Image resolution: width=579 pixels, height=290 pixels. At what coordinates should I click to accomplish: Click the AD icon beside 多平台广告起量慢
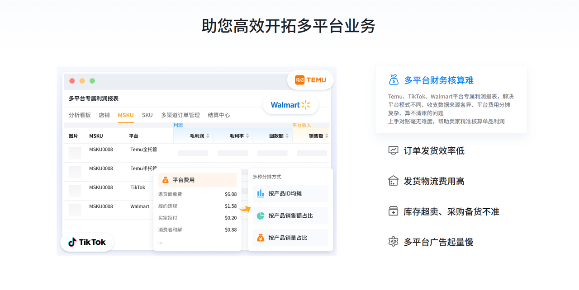coord(394,242)
